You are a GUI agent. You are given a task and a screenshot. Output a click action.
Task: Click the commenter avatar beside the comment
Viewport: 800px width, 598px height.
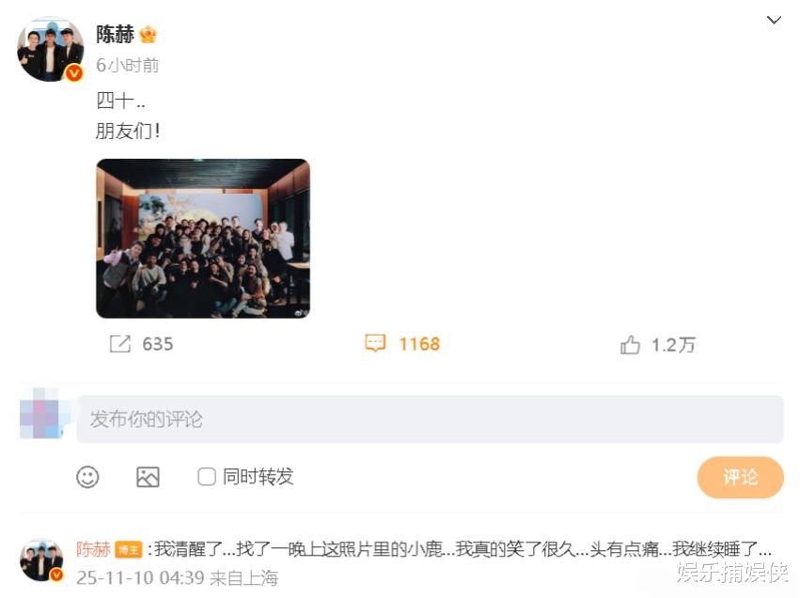(42, 559)
